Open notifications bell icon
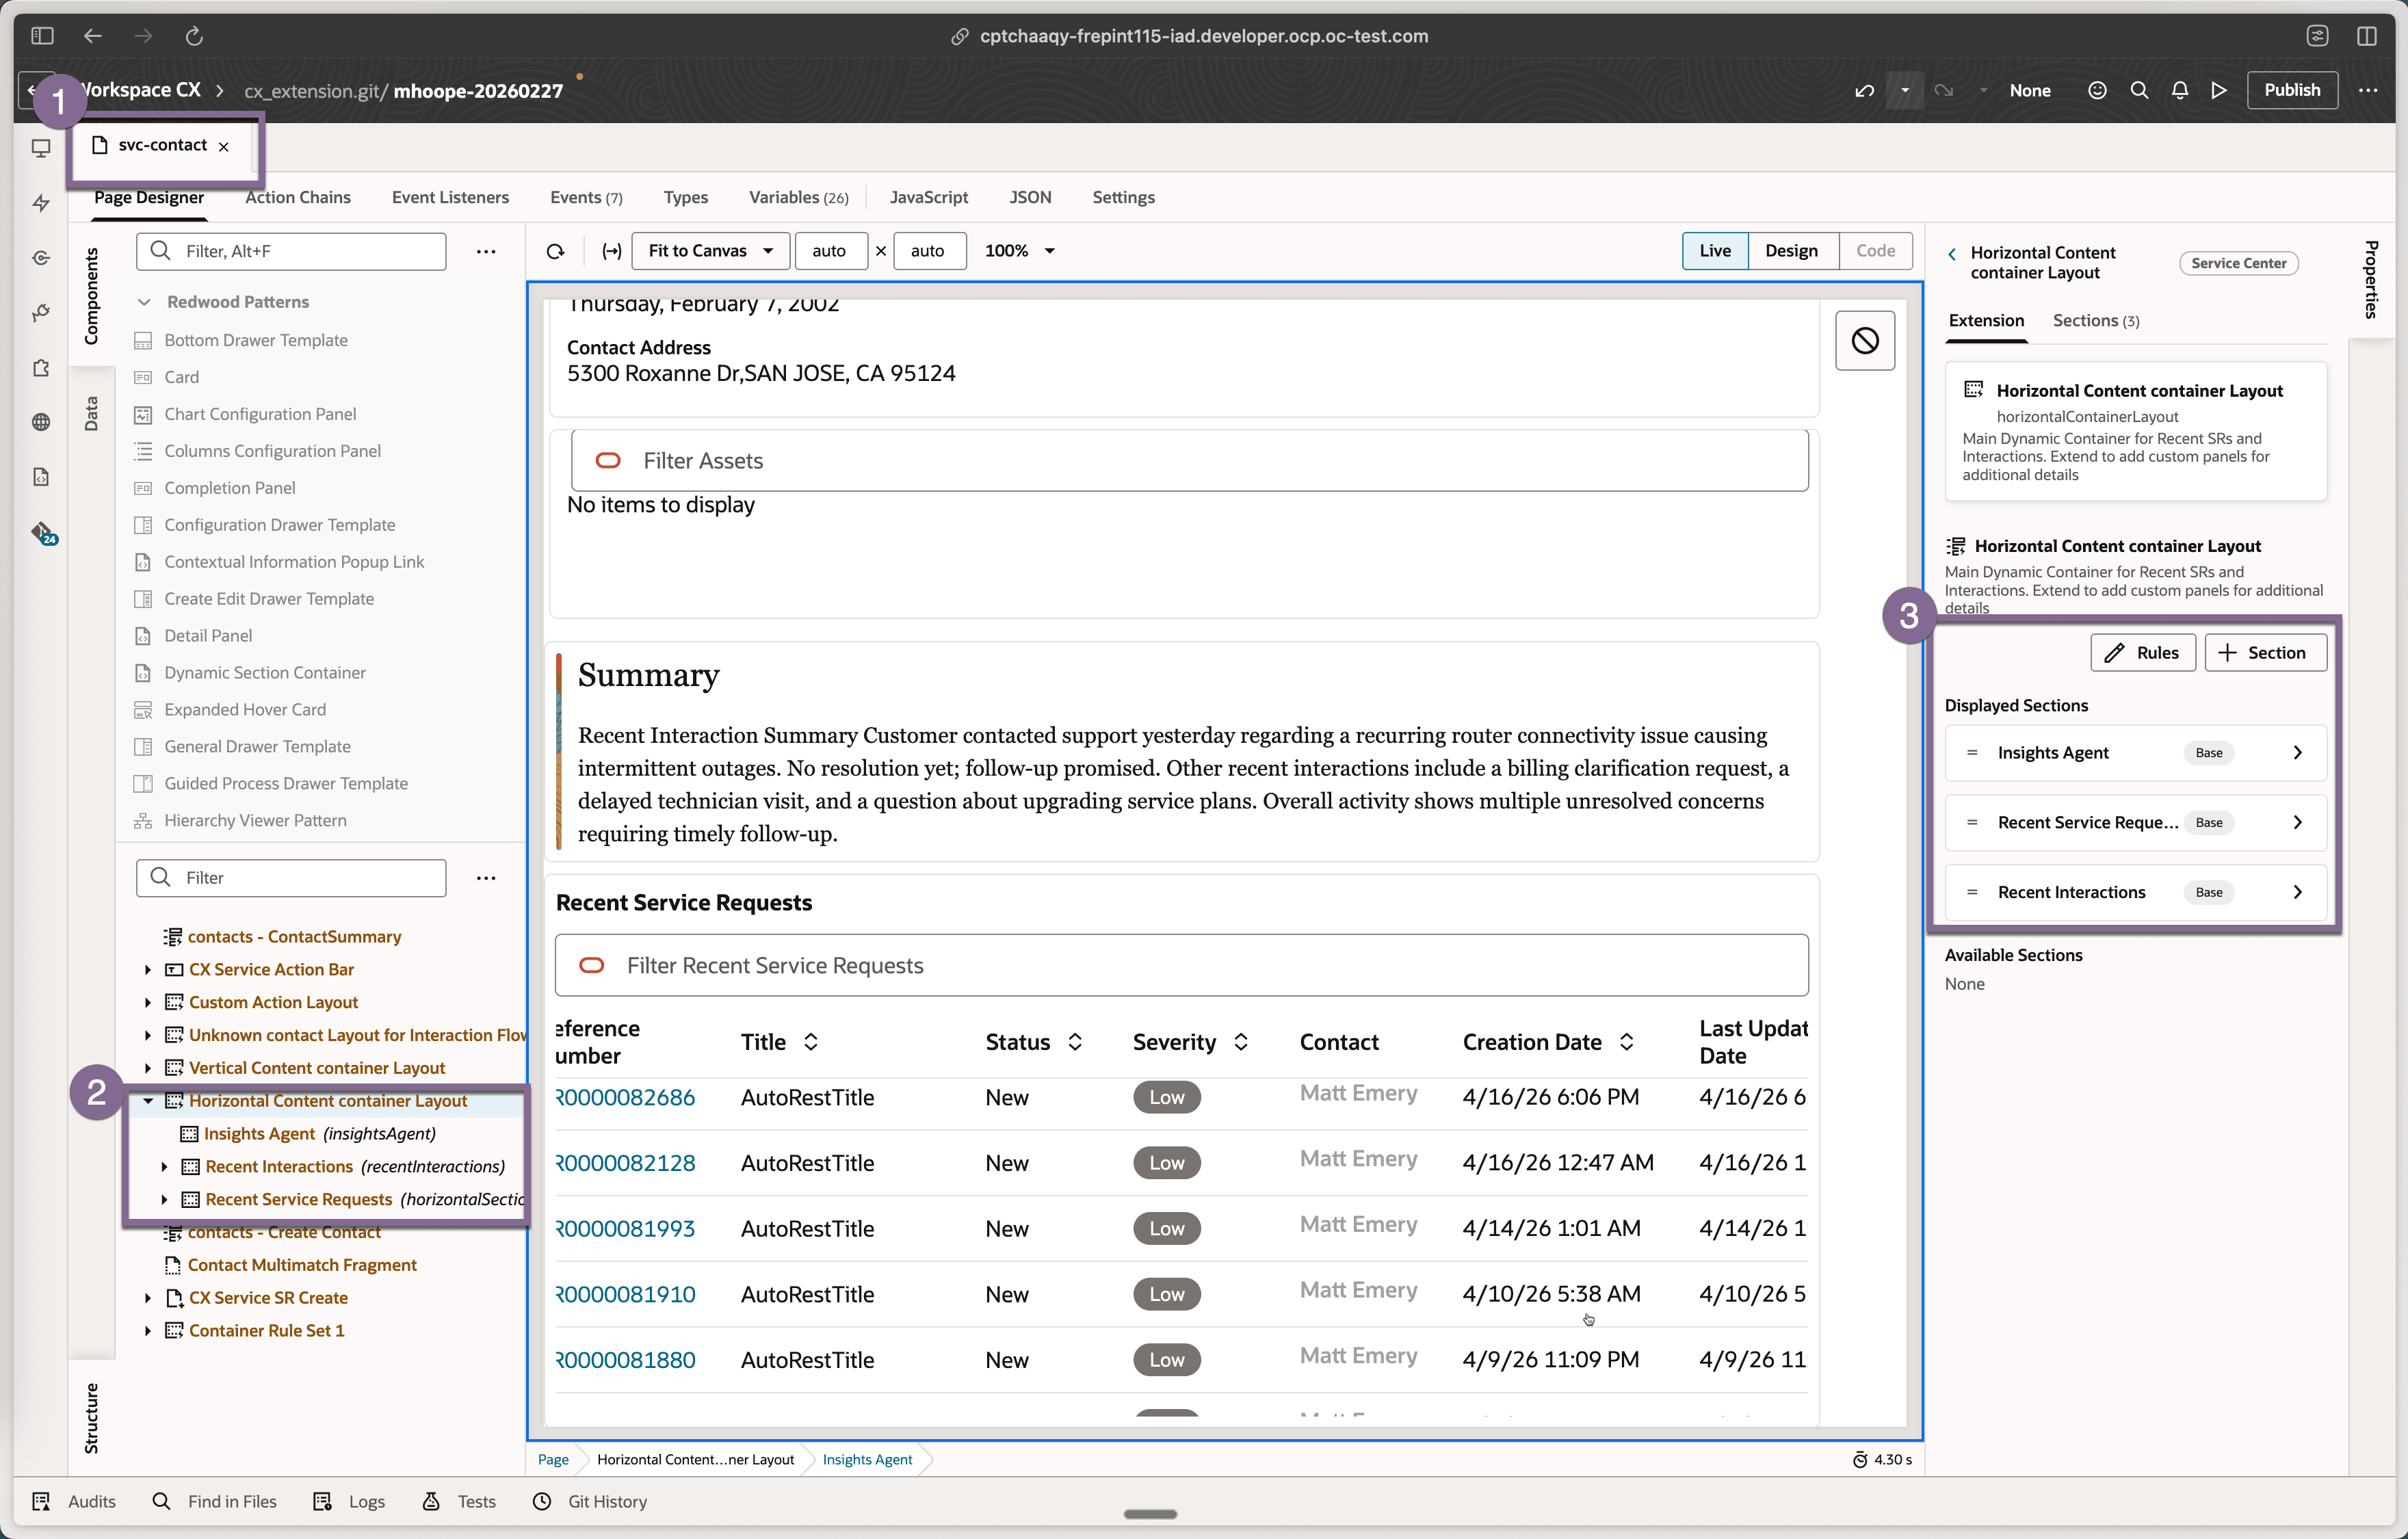The width and height of the screenshot is (2408, 1539). coord(2180,90)
